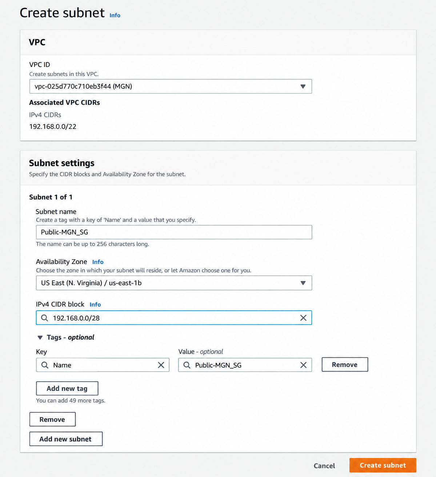Remove Subnet 1 of 1
Image resolution: width=436 pixels, height=477 pixels.
tap(52, 419)
